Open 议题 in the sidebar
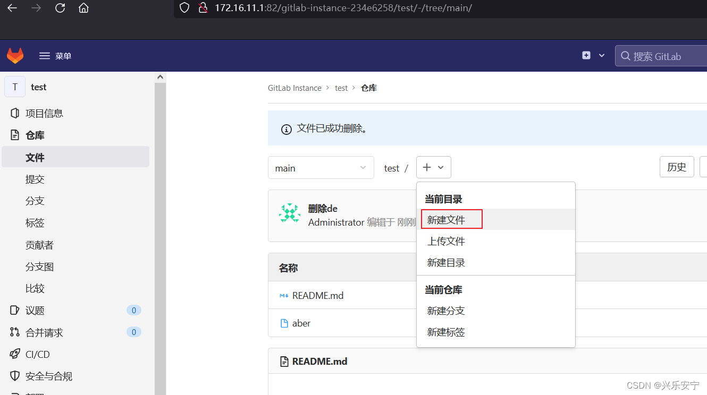The image size is (707, 395). pos(35,311)
